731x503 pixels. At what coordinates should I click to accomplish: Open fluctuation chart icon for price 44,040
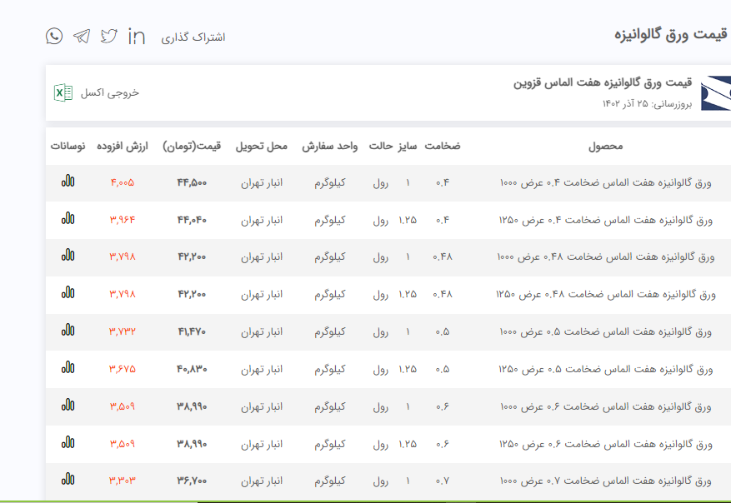pyautogui.click(x=68, y=219)
